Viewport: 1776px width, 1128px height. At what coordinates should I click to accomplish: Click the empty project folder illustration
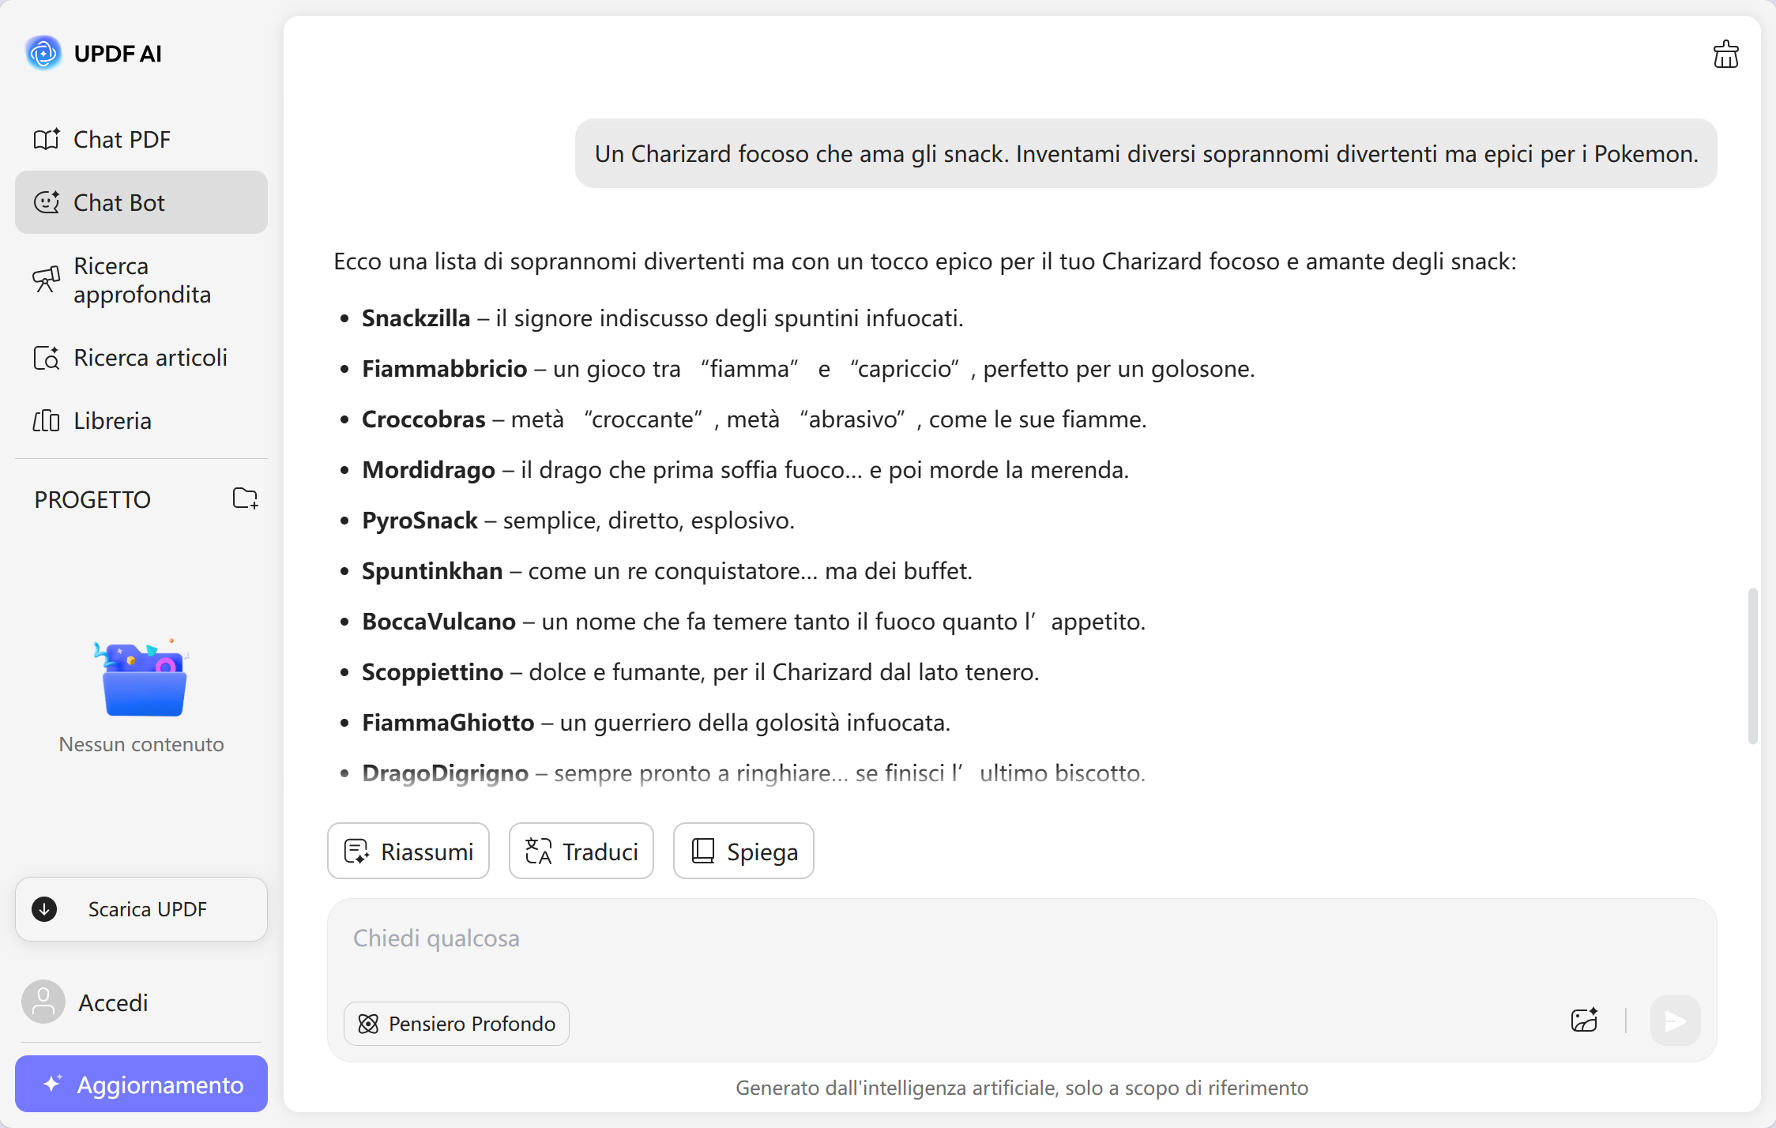pyautogui.click(x=143, y=680)
